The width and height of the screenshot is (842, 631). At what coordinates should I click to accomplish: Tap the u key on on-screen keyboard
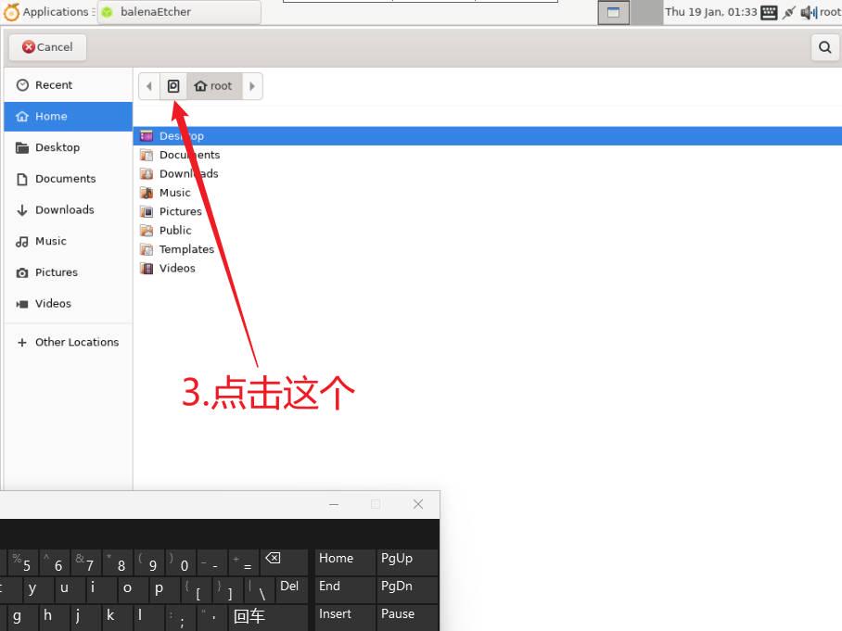pyautogui.click(x=70, y=589)
